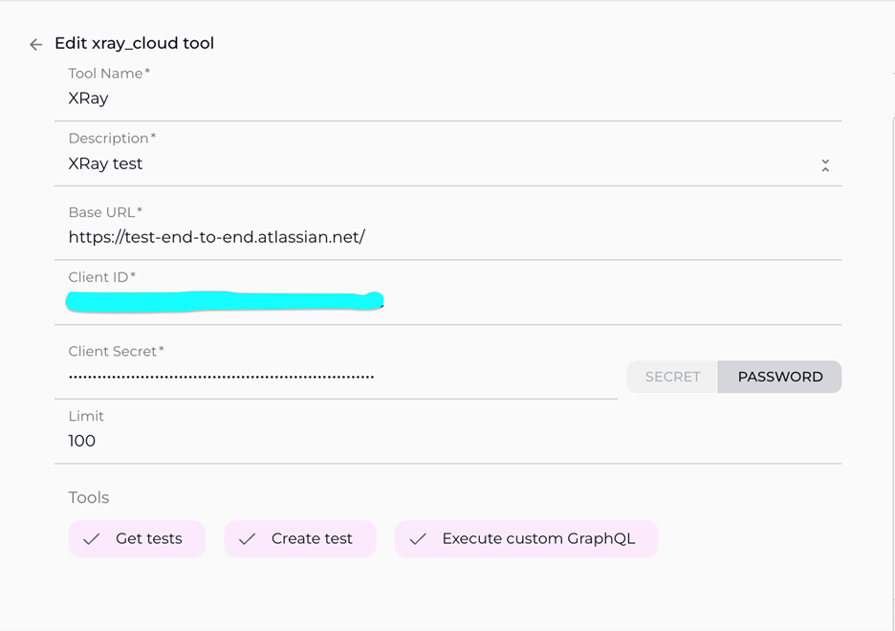
Task: Click the Client Secret label
Action: [x=116, y=352]
